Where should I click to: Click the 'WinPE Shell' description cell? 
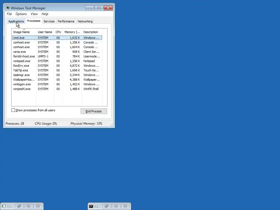91,89
